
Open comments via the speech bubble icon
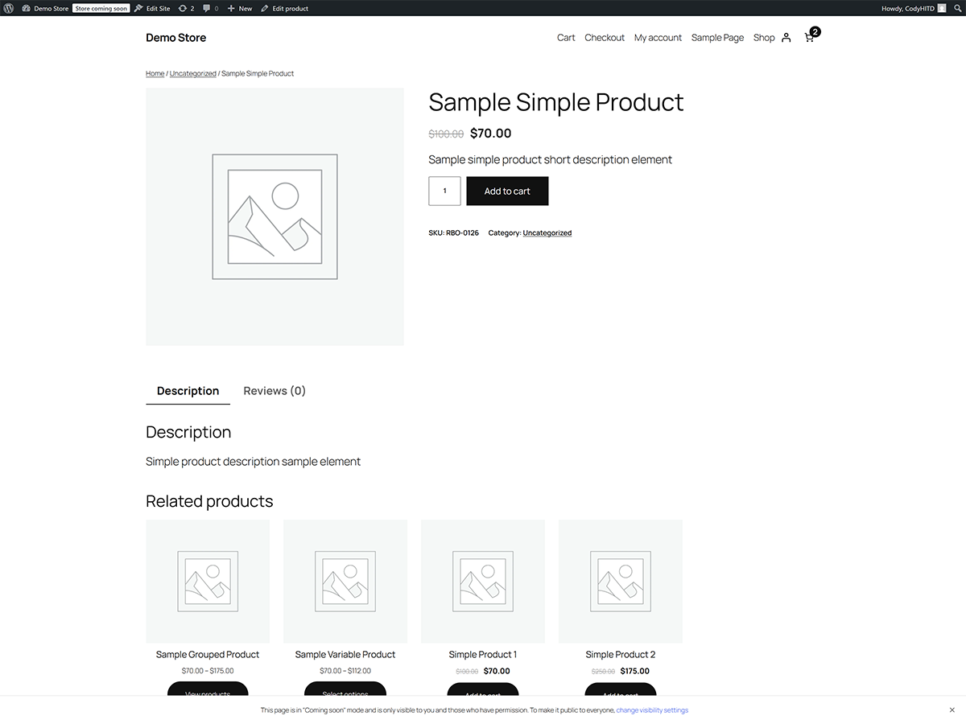208,8
